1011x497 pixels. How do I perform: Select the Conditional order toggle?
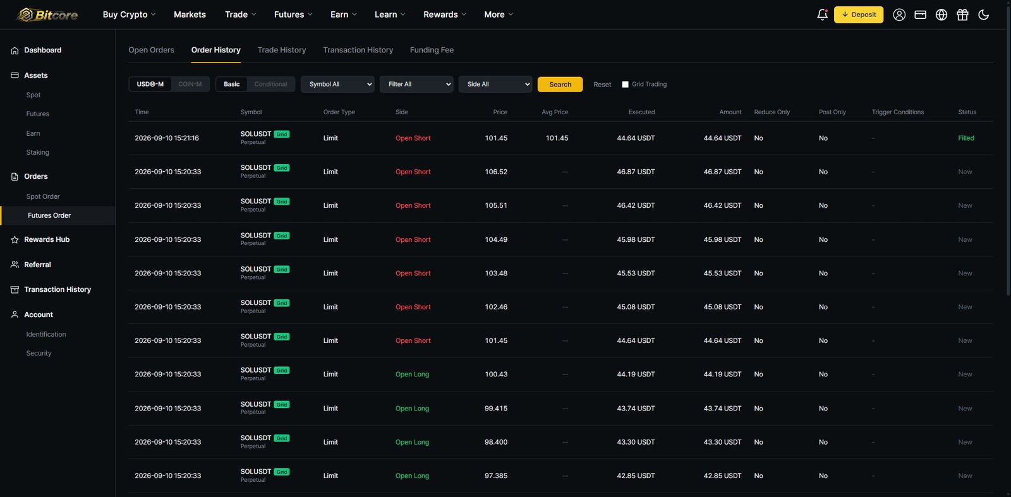pos(270,84)
